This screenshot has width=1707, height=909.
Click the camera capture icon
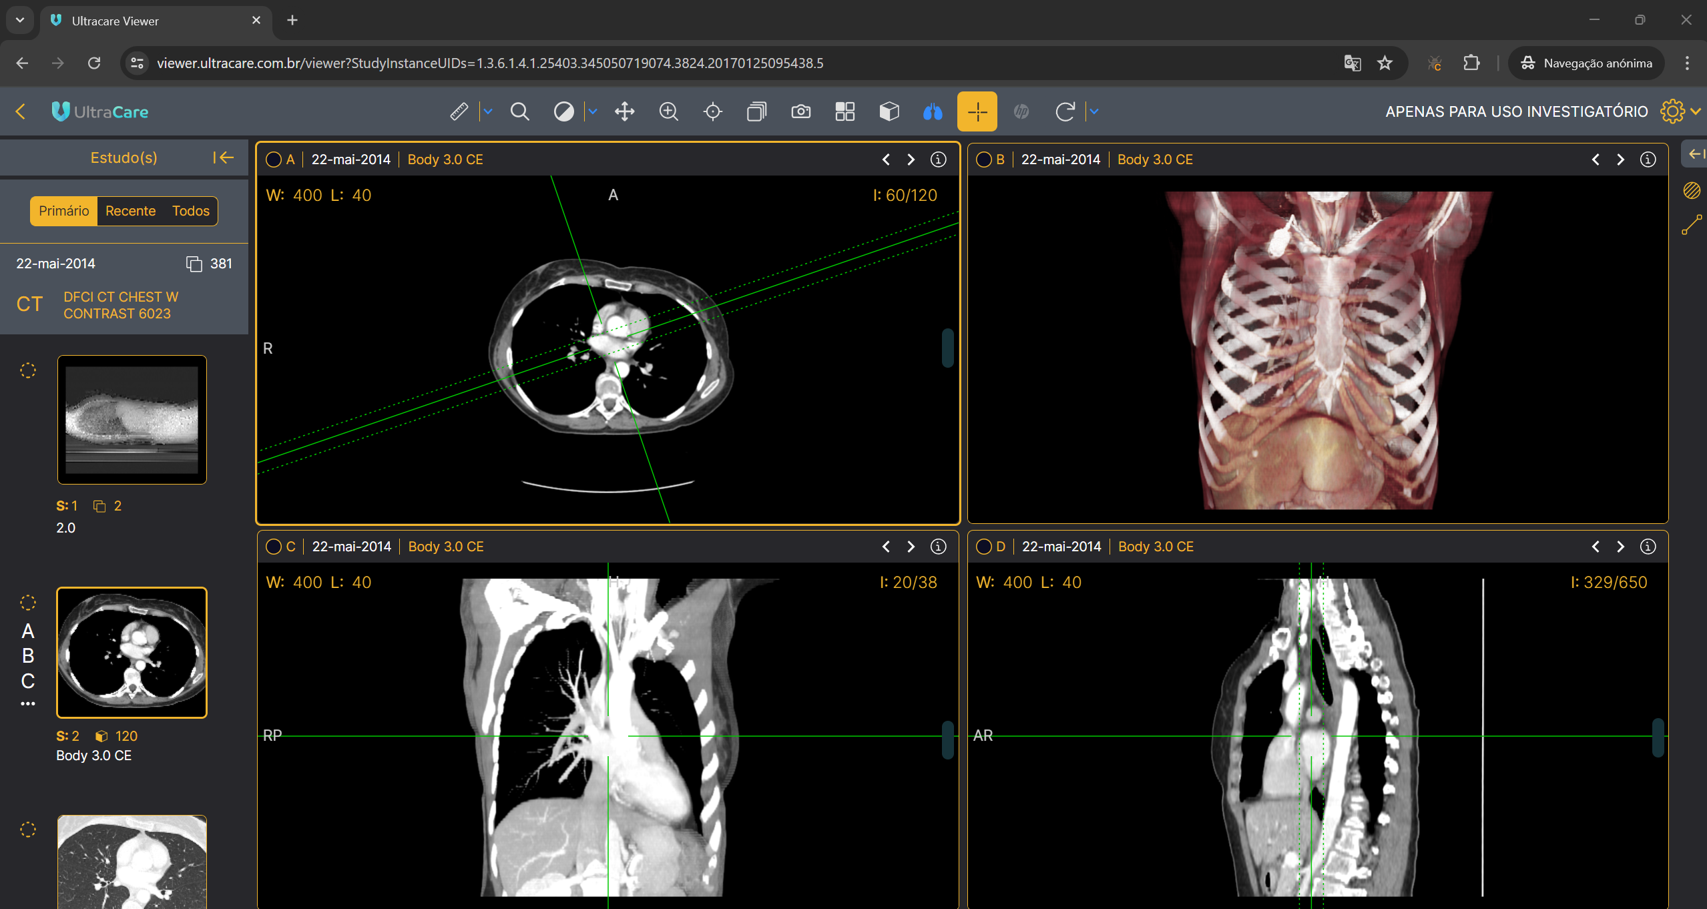(x=800, y=111)
